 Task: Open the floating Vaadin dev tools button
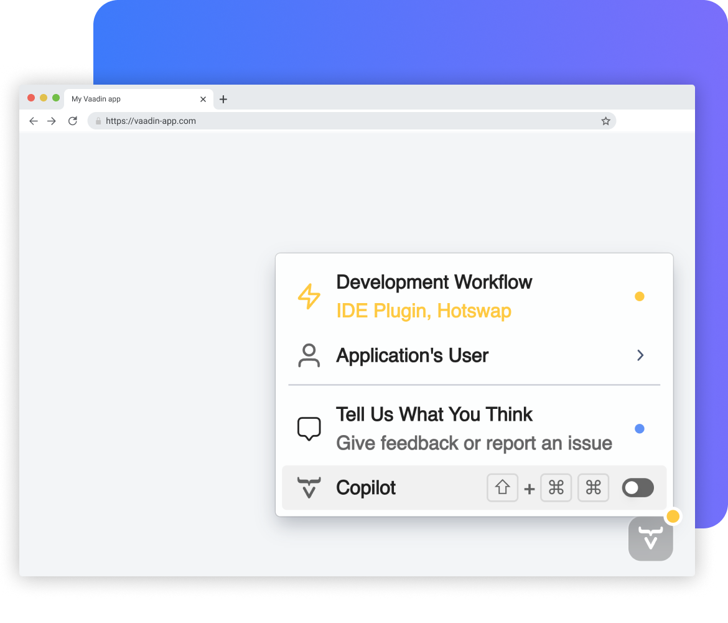coord(650,538)
